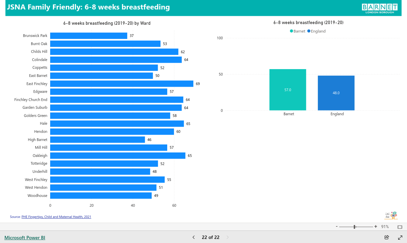This screenshot has height=243, width=407.
Task: Select the Brunswick Park bar
Action: [x=89, y=36]
